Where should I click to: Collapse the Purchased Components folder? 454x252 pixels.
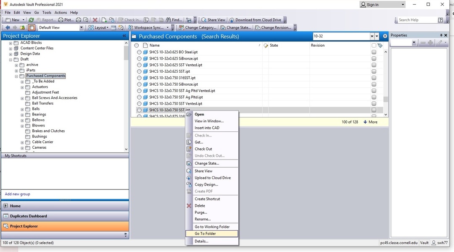point(16,76)
